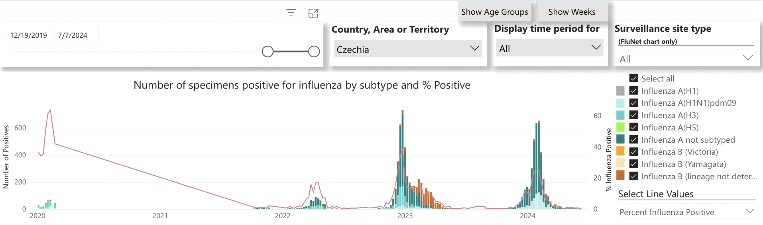Expand Display time period dropdown
The width and height of the screenshot is (763, 225).
(549, 48)
